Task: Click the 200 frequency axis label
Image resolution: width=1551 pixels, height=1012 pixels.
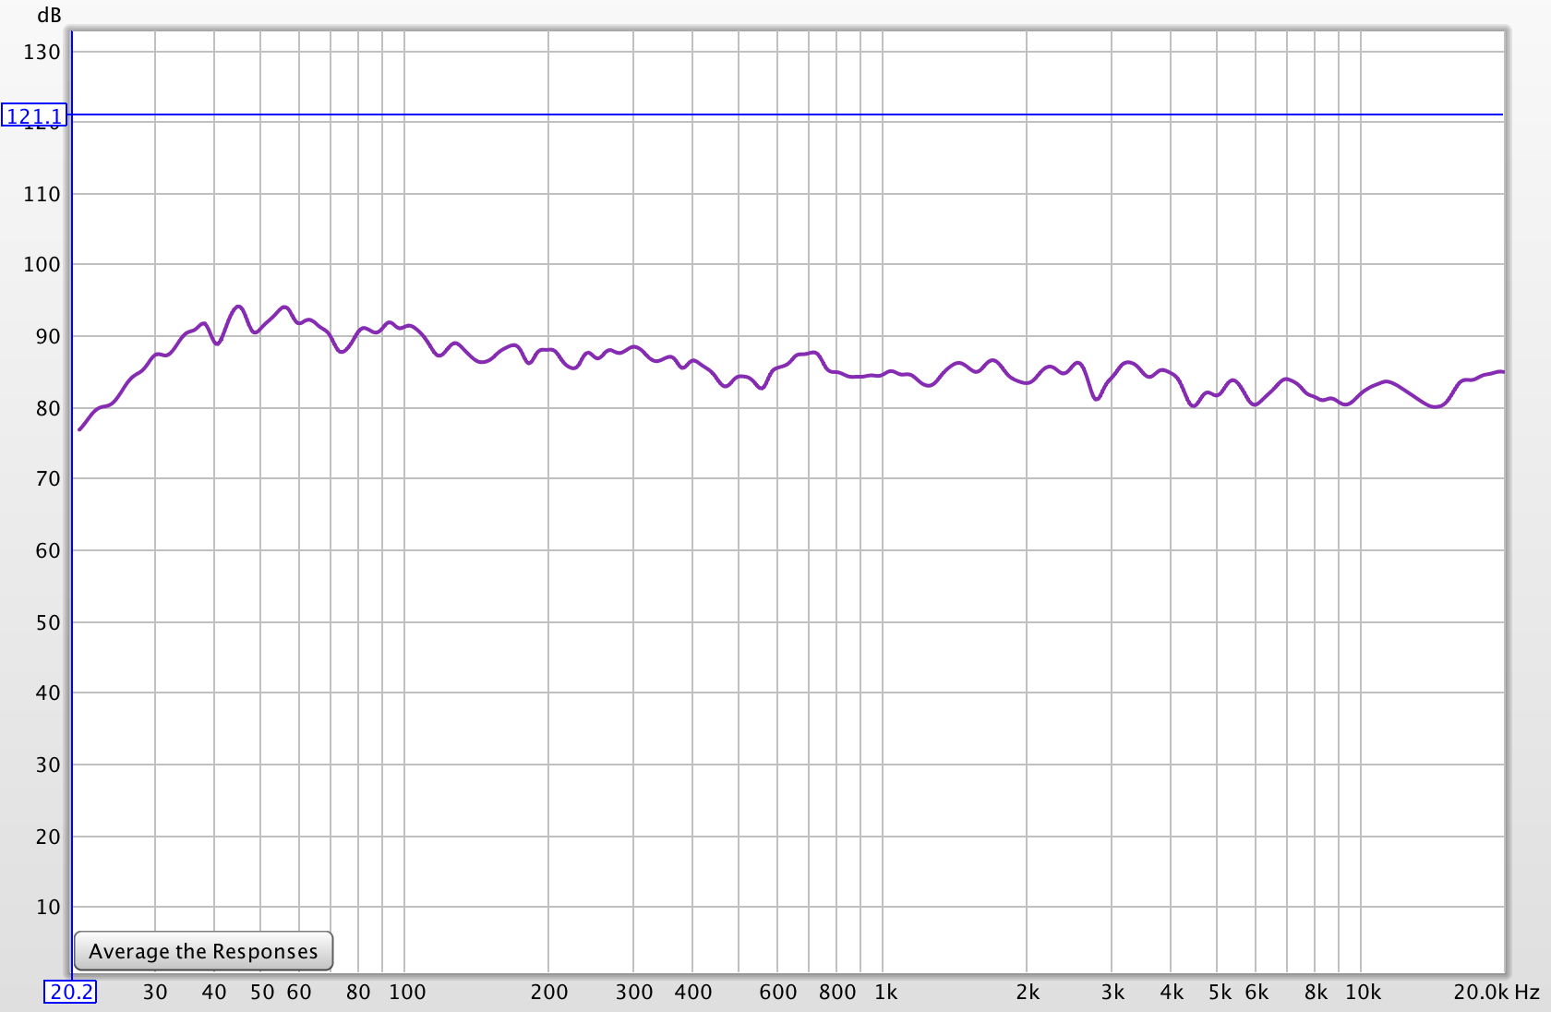Action: [549, 992]
